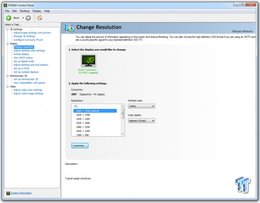Open Manage 3D settings

(x=24, y=36)
